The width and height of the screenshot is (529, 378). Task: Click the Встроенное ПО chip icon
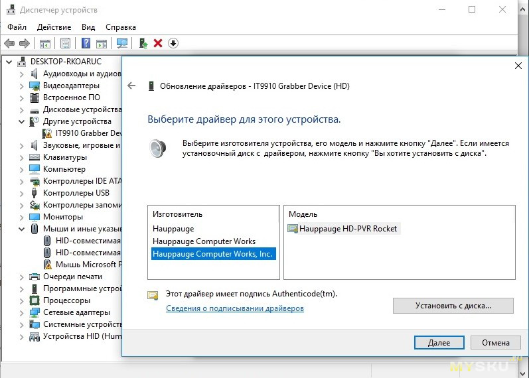pyautogui.click(x=35, y=97)
